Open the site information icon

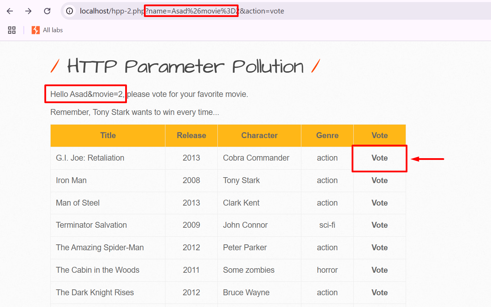[x=70, y=11]
